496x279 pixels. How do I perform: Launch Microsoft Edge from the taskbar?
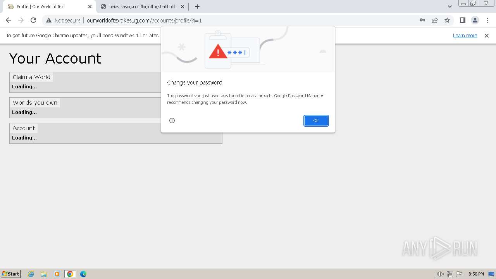83,274
